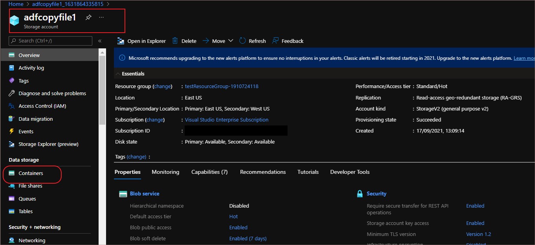Click the Created date 17/09/2021 value
The image size is (535, 245).
[x=440, y=131]
